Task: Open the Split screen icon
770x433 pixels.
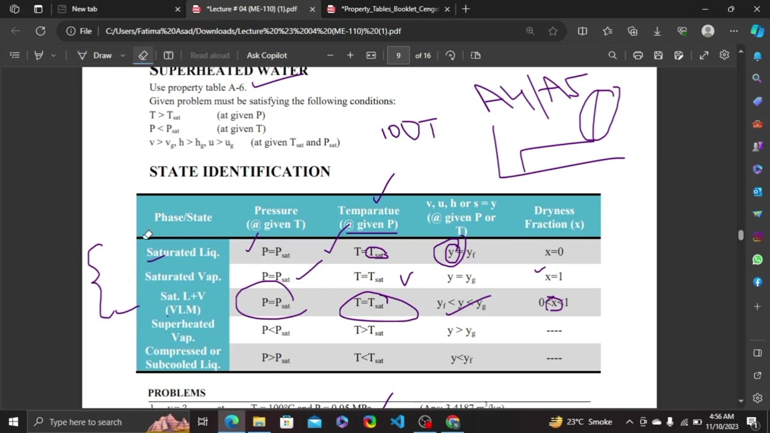Action: pos(582,31)
